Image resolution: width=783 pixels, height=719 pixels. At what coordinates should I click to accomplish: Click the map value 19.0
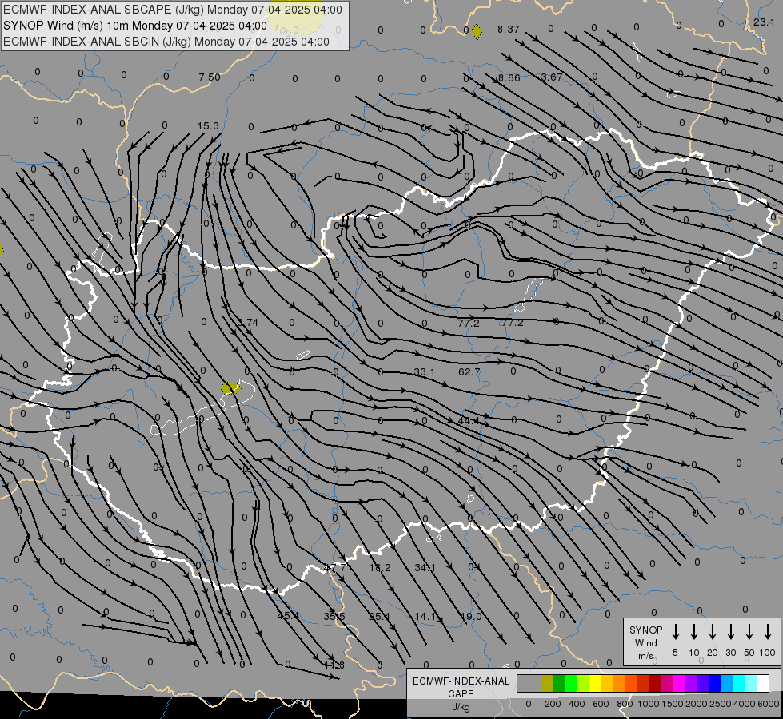[x=471, y=616]
